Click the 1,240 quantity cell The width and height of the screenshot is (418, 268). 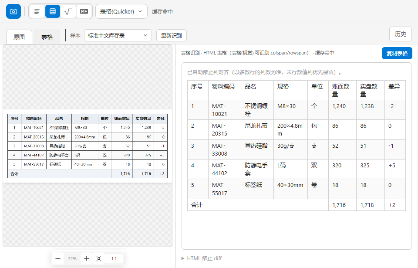coord(342,110)
